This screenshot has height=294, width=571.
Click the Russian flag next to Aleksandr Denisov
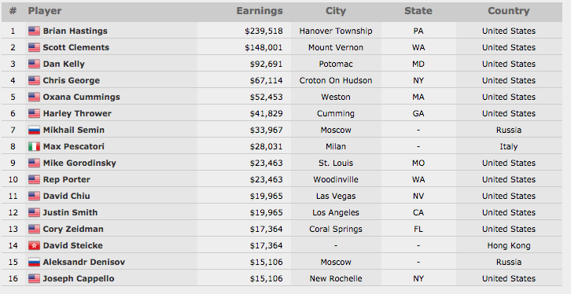34,262
